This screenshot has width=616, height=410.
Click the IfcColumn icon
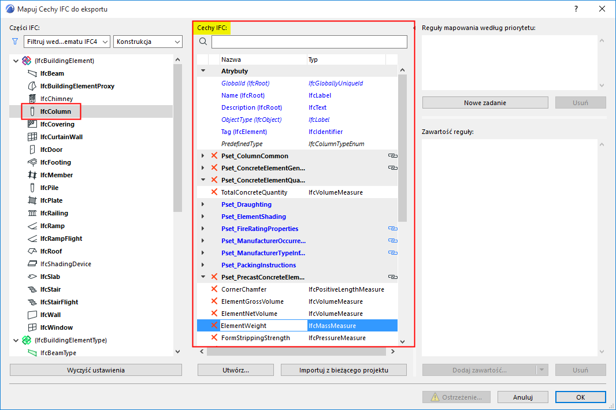coord(32,111)
